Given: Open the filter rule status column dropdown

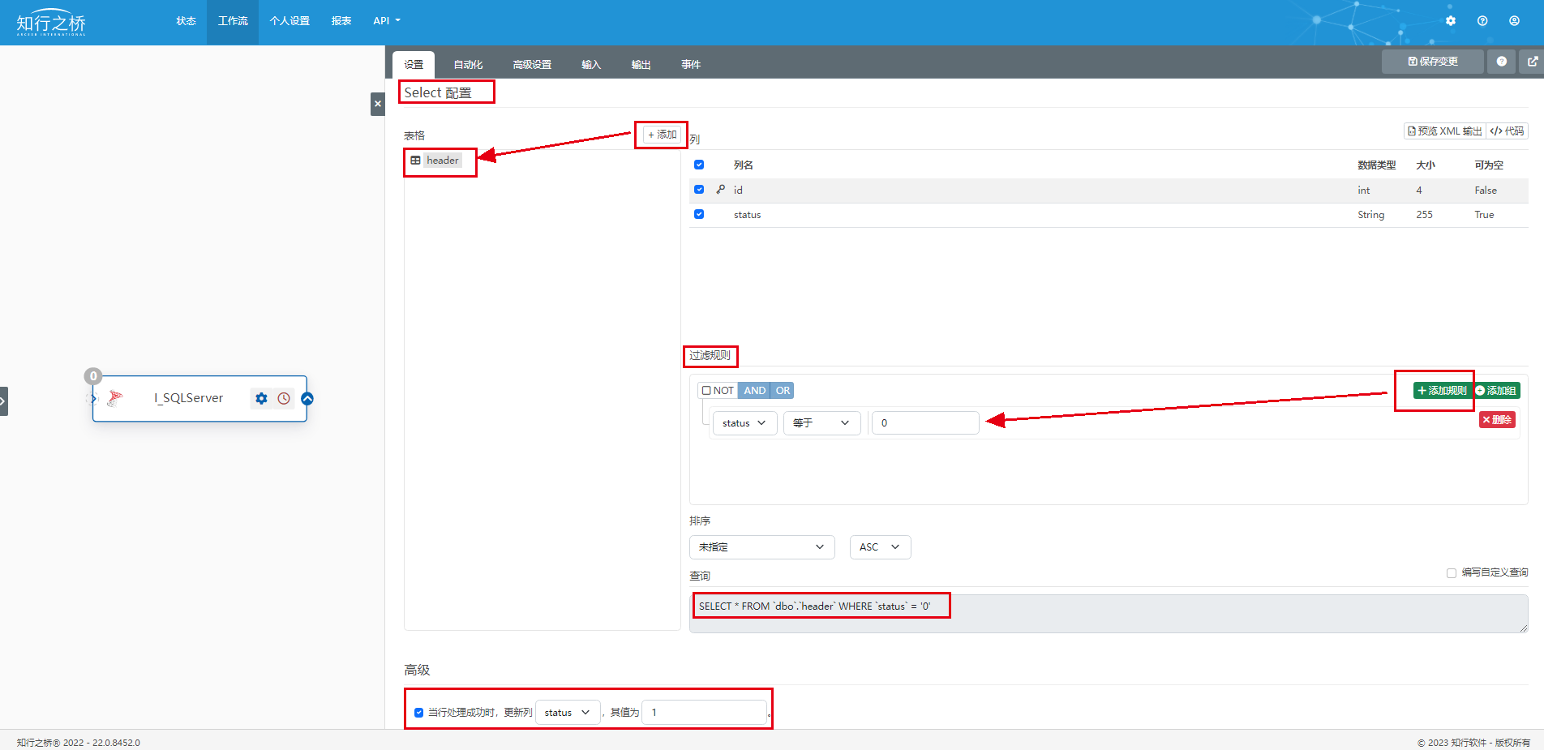Looking at the screenshot, I should point(744,423).
